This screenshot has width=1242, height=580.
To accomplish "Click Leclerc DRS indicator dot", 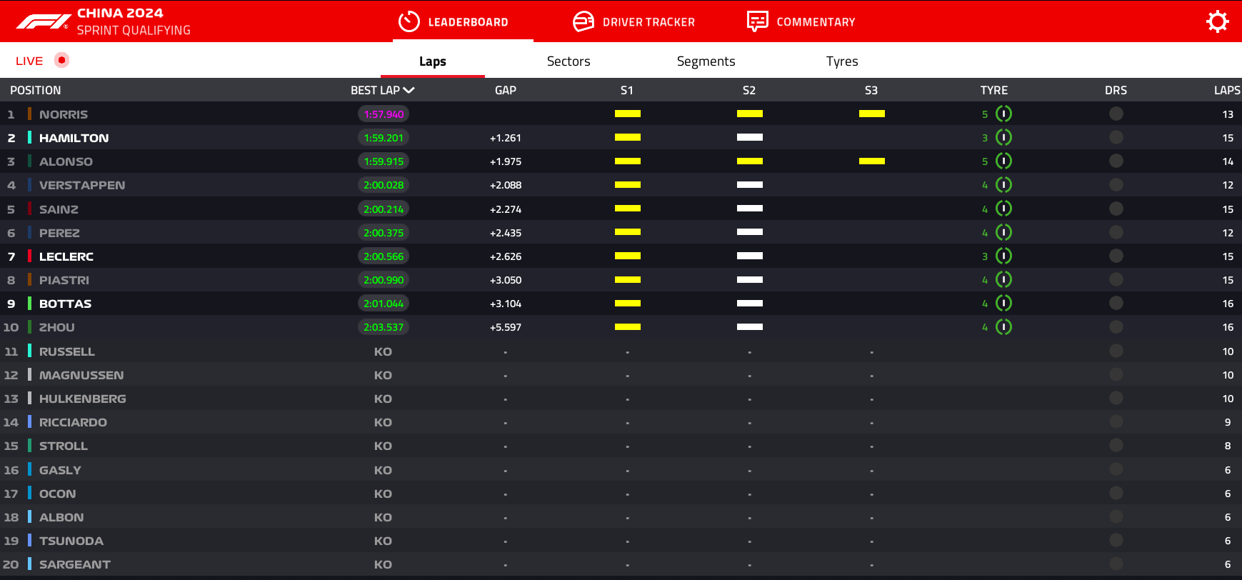I will tap(1116, 256).
